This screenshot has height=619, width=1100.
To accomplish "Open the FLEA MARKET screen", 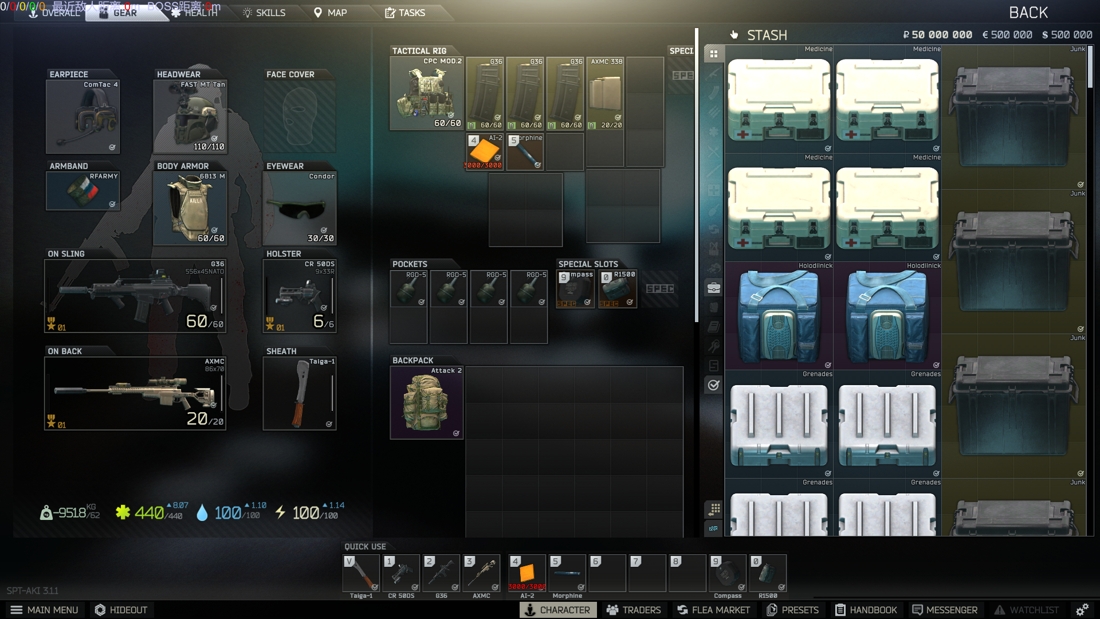I will 713,610.
